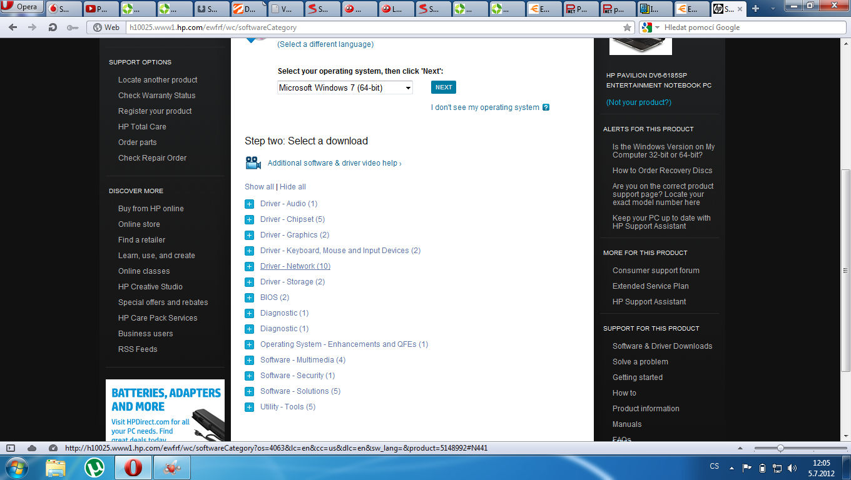The height and width of the screenshot is (480, 851).
Task: Click the NEXT button
Action: point(444,87)
